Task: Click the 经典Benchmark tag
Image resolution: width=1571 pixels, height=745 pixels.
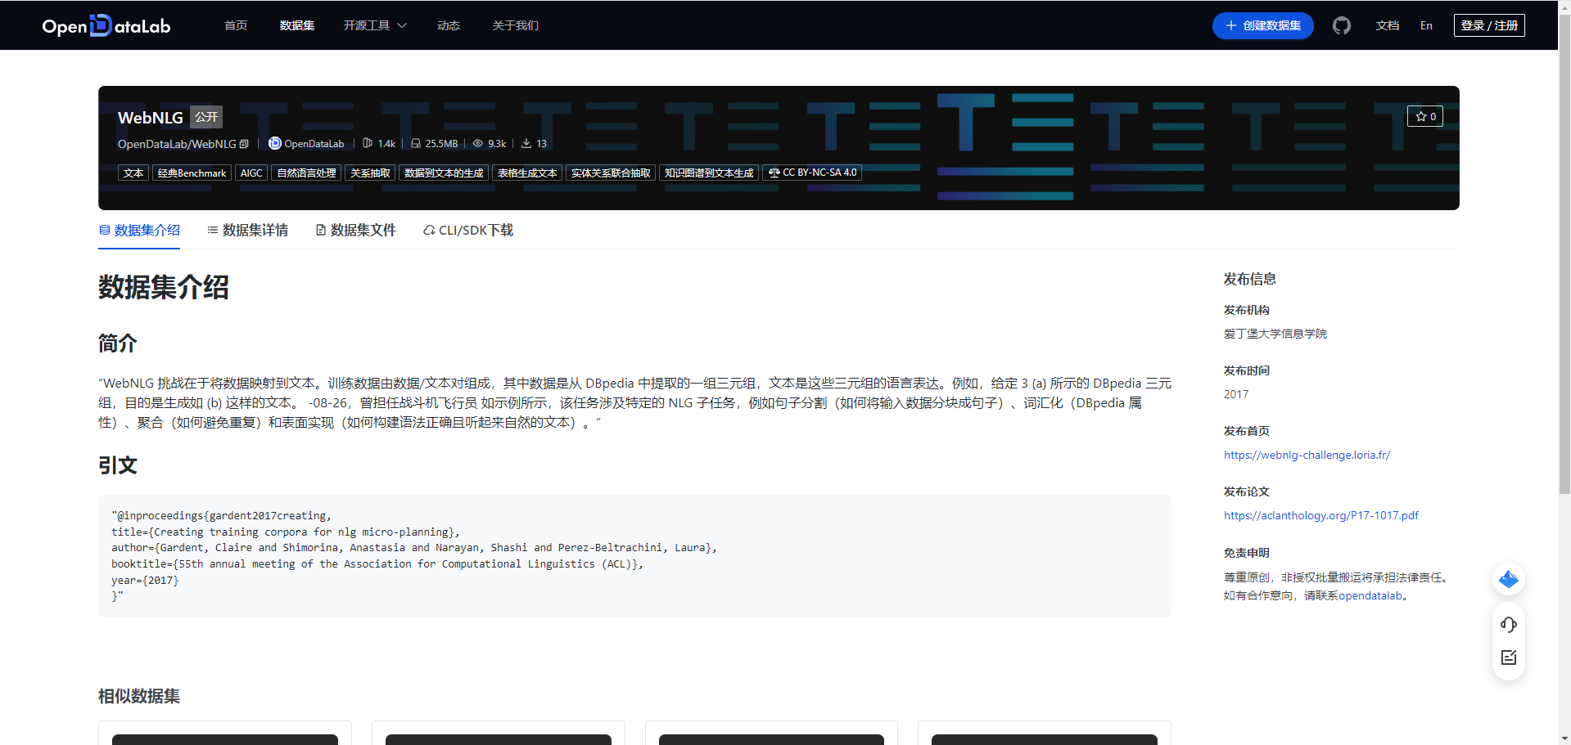Action: point(192,173)
